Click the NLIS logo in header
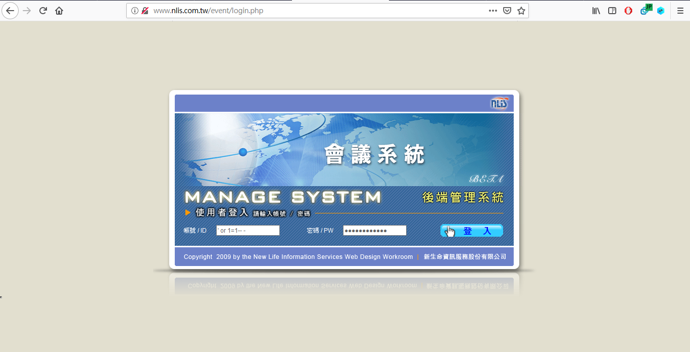The height and width of the screenshot is (352, 690). (x=500, y=103)
